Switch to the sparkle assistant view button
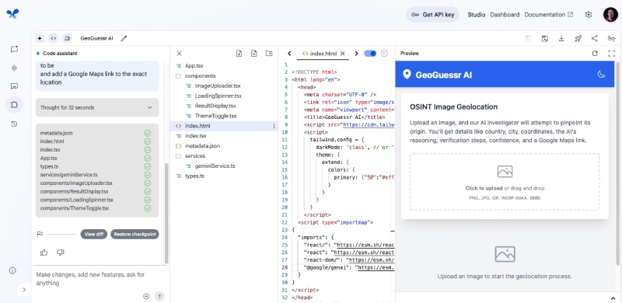 tap(40, 39)
